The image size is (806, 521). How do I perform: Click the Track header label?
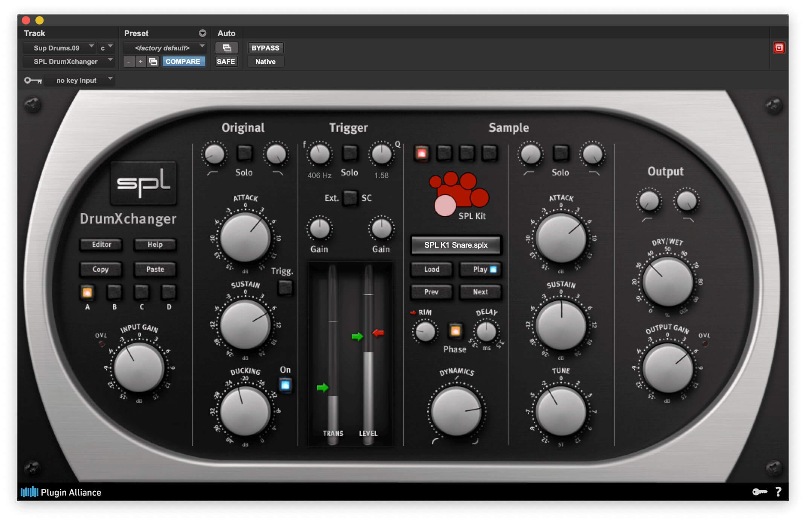[34, 33]
